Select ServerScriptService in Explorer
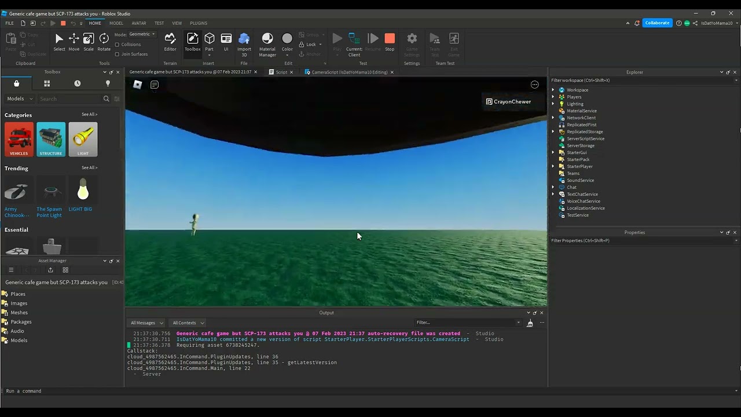The height and width of the screenshot is (417, 741). pyautogui.click(x=585, y=139)
